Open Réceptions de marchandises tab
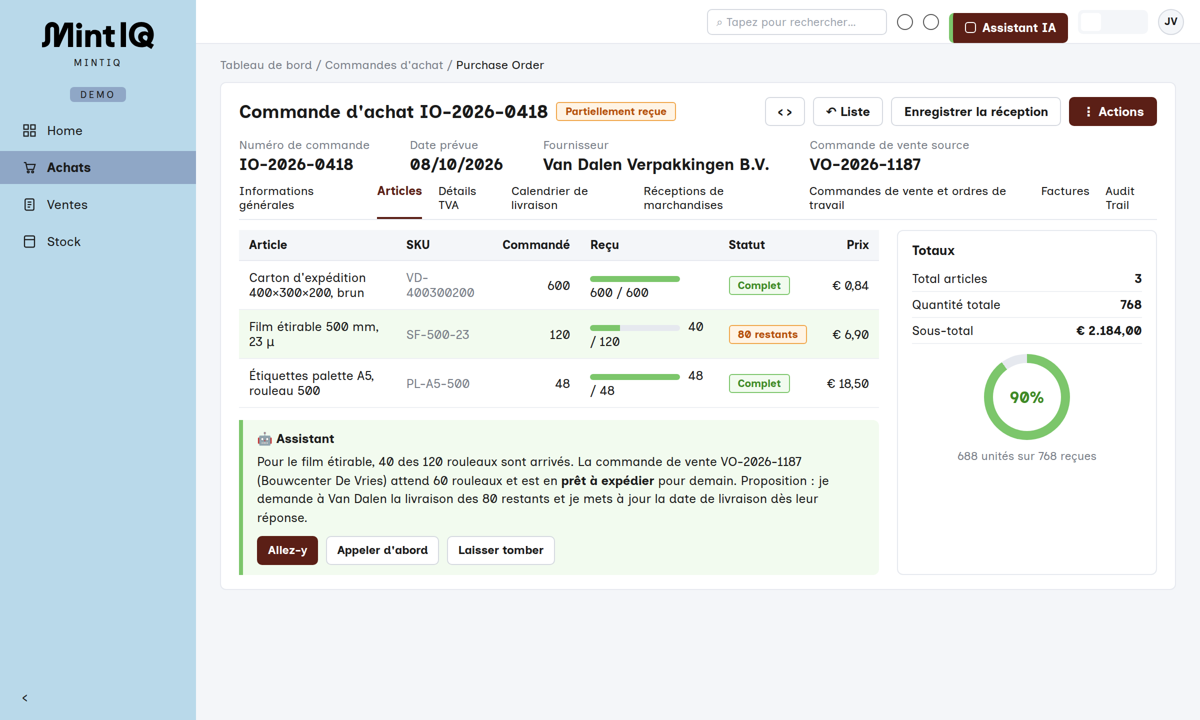Viewport: 1200px width, 720px height. click(x=718, y=198)
